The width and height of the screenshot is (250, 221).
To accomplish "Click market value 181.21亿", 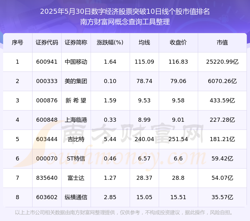I will click(x=222, y=139).
